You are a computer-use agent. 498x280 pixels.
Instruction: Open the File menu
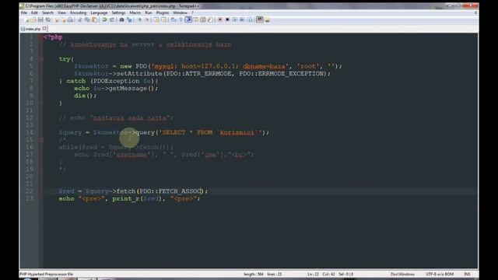coord(24,12)
